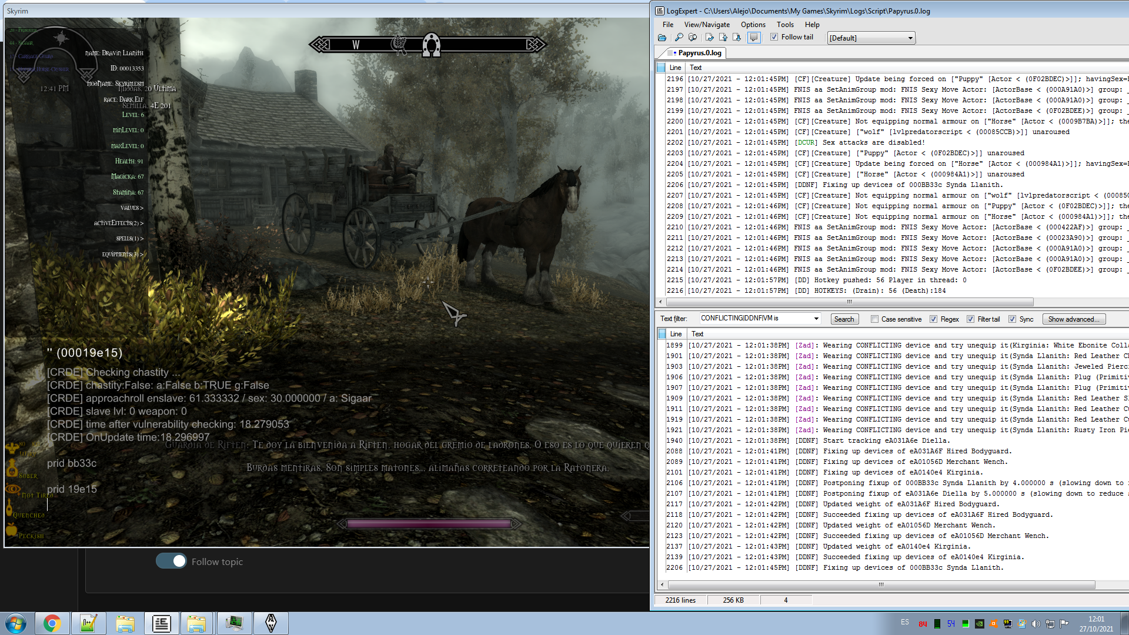Expand ACTIVEEFFECTS(2) in Skyrim actor panel

118,223
